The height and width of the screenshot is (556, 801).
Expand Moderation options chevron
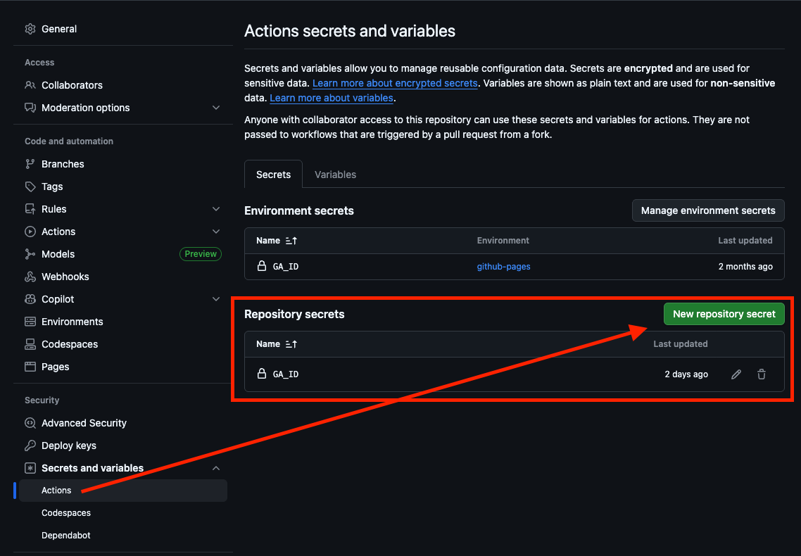pos(216,108)
